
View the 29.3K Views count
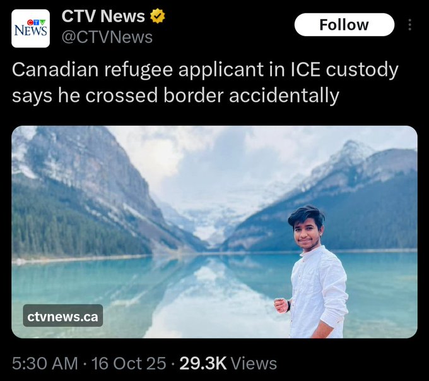(228, 363)
